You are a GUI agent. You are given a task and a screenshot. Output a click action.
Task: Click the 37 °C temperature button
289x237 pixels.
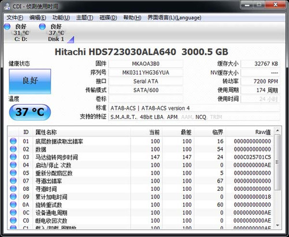(x=30, y=112)
